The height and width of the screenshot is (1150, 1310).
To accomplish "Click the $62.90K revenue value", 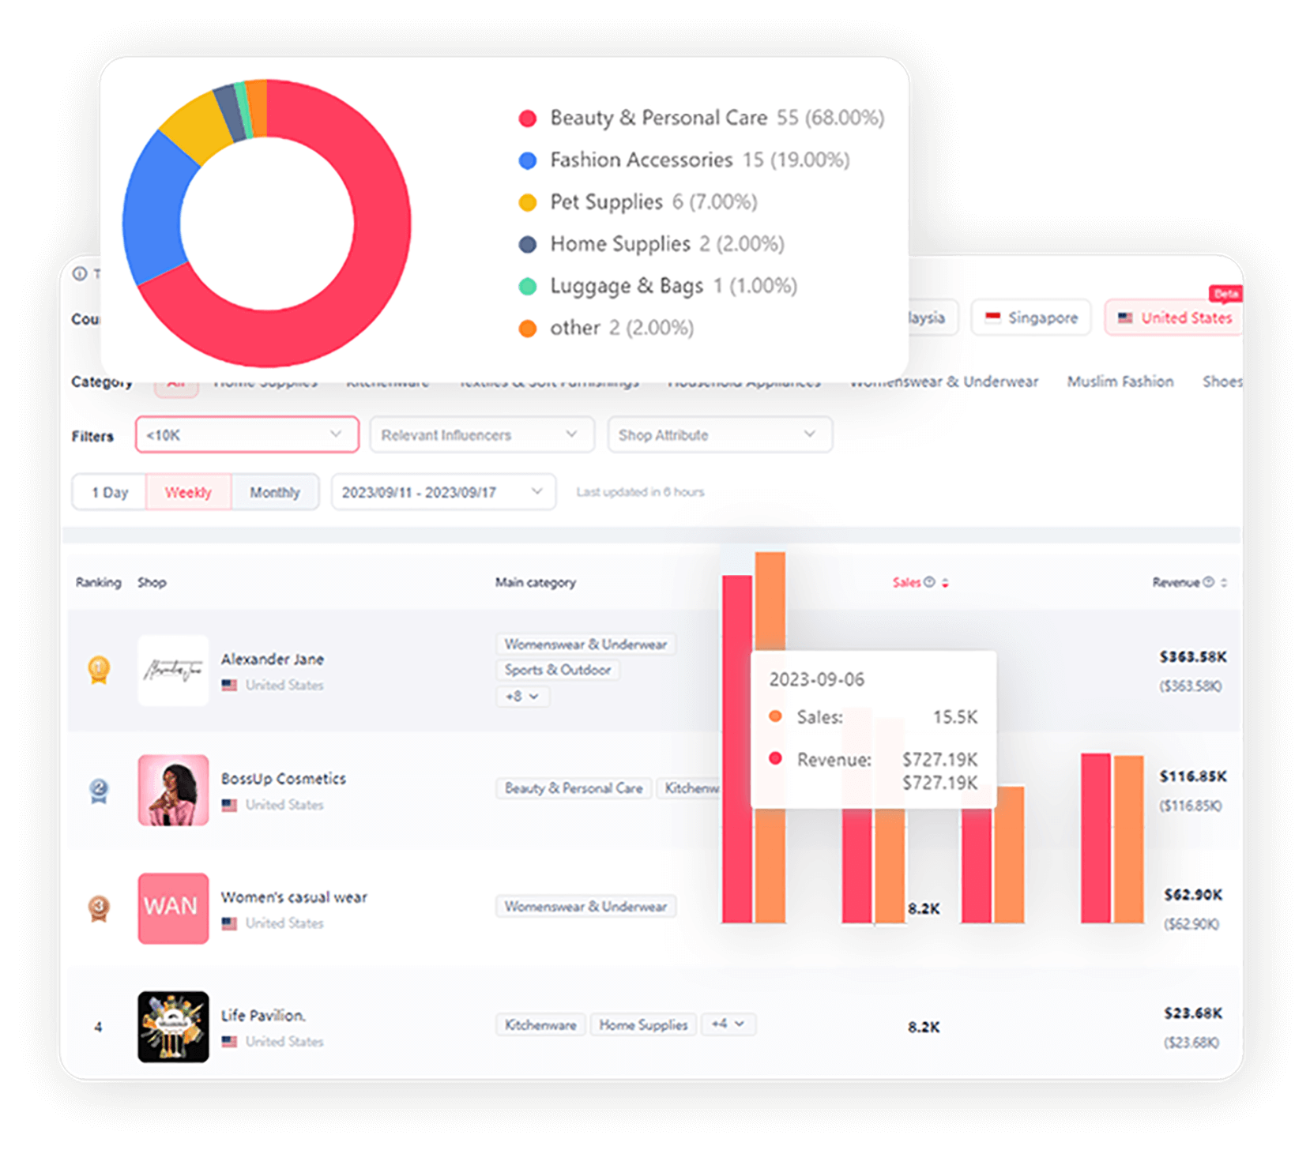I will tap(1193, 895).
